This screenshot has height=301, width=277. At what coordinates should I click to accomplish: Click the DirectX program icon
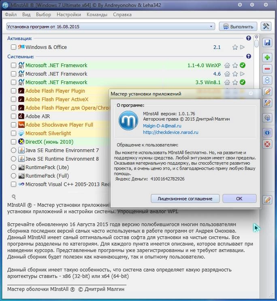pos(21,142)
